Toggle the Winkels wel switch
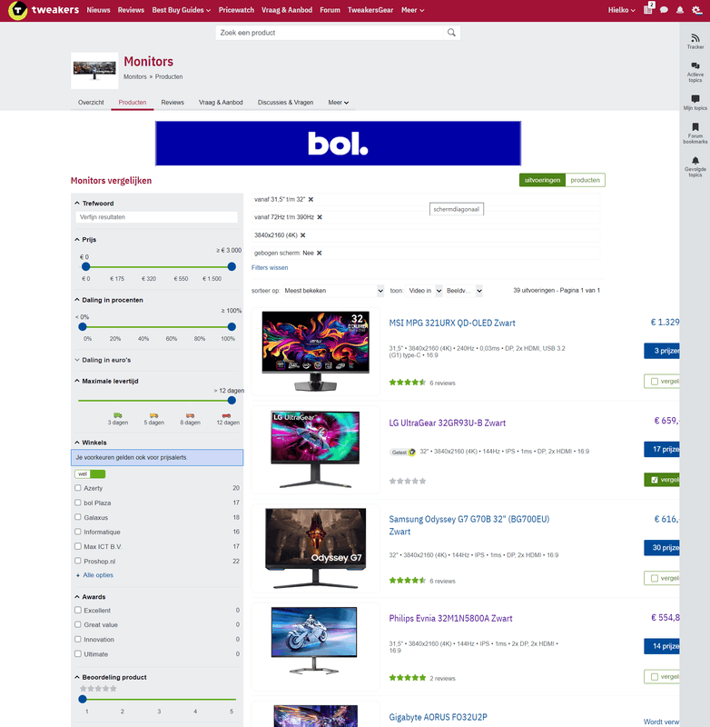The height and width of the screenshot is (727, 710). point(90,473)
